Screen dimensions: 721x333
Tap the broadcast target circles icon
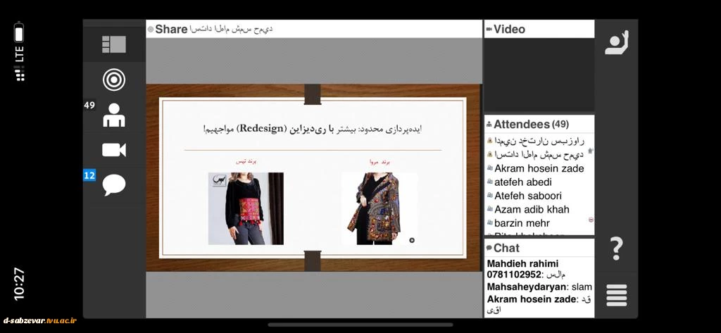[x=114, y=80]
